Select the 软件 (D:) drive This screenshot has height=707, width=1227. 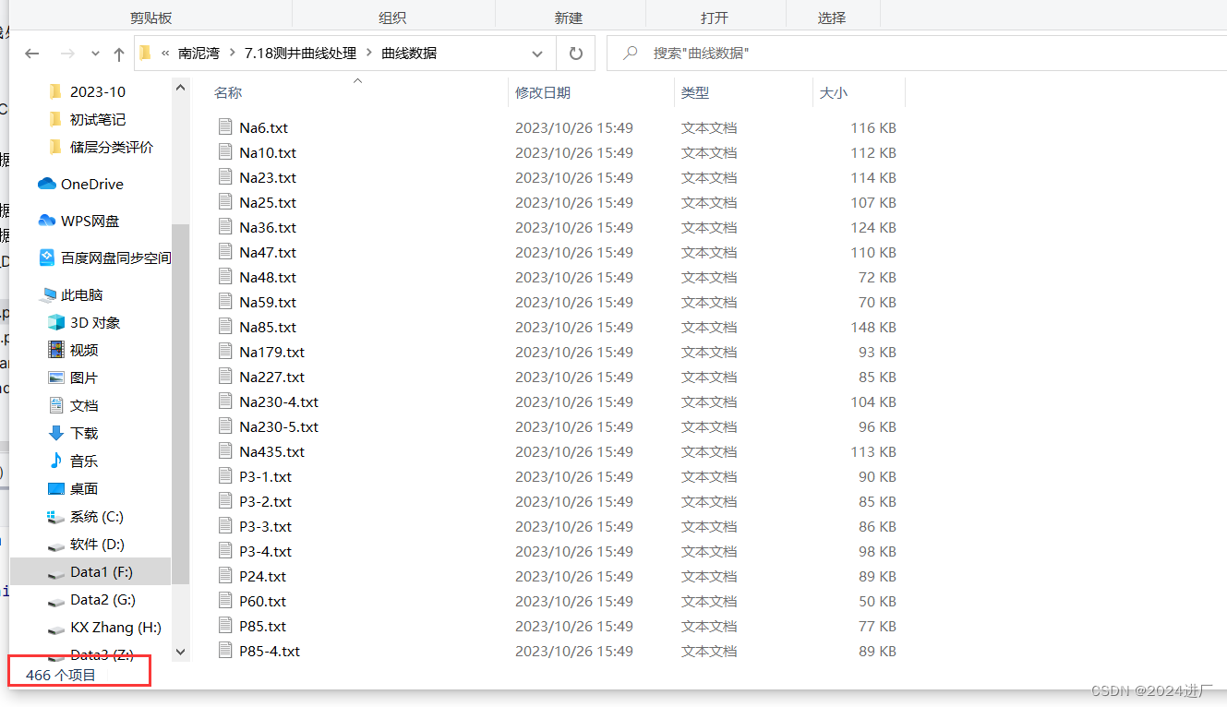[x=97, y=544]
